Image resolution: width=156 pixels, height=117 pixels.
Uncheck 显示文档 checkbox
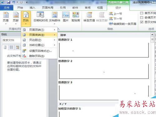coord(142,22)
